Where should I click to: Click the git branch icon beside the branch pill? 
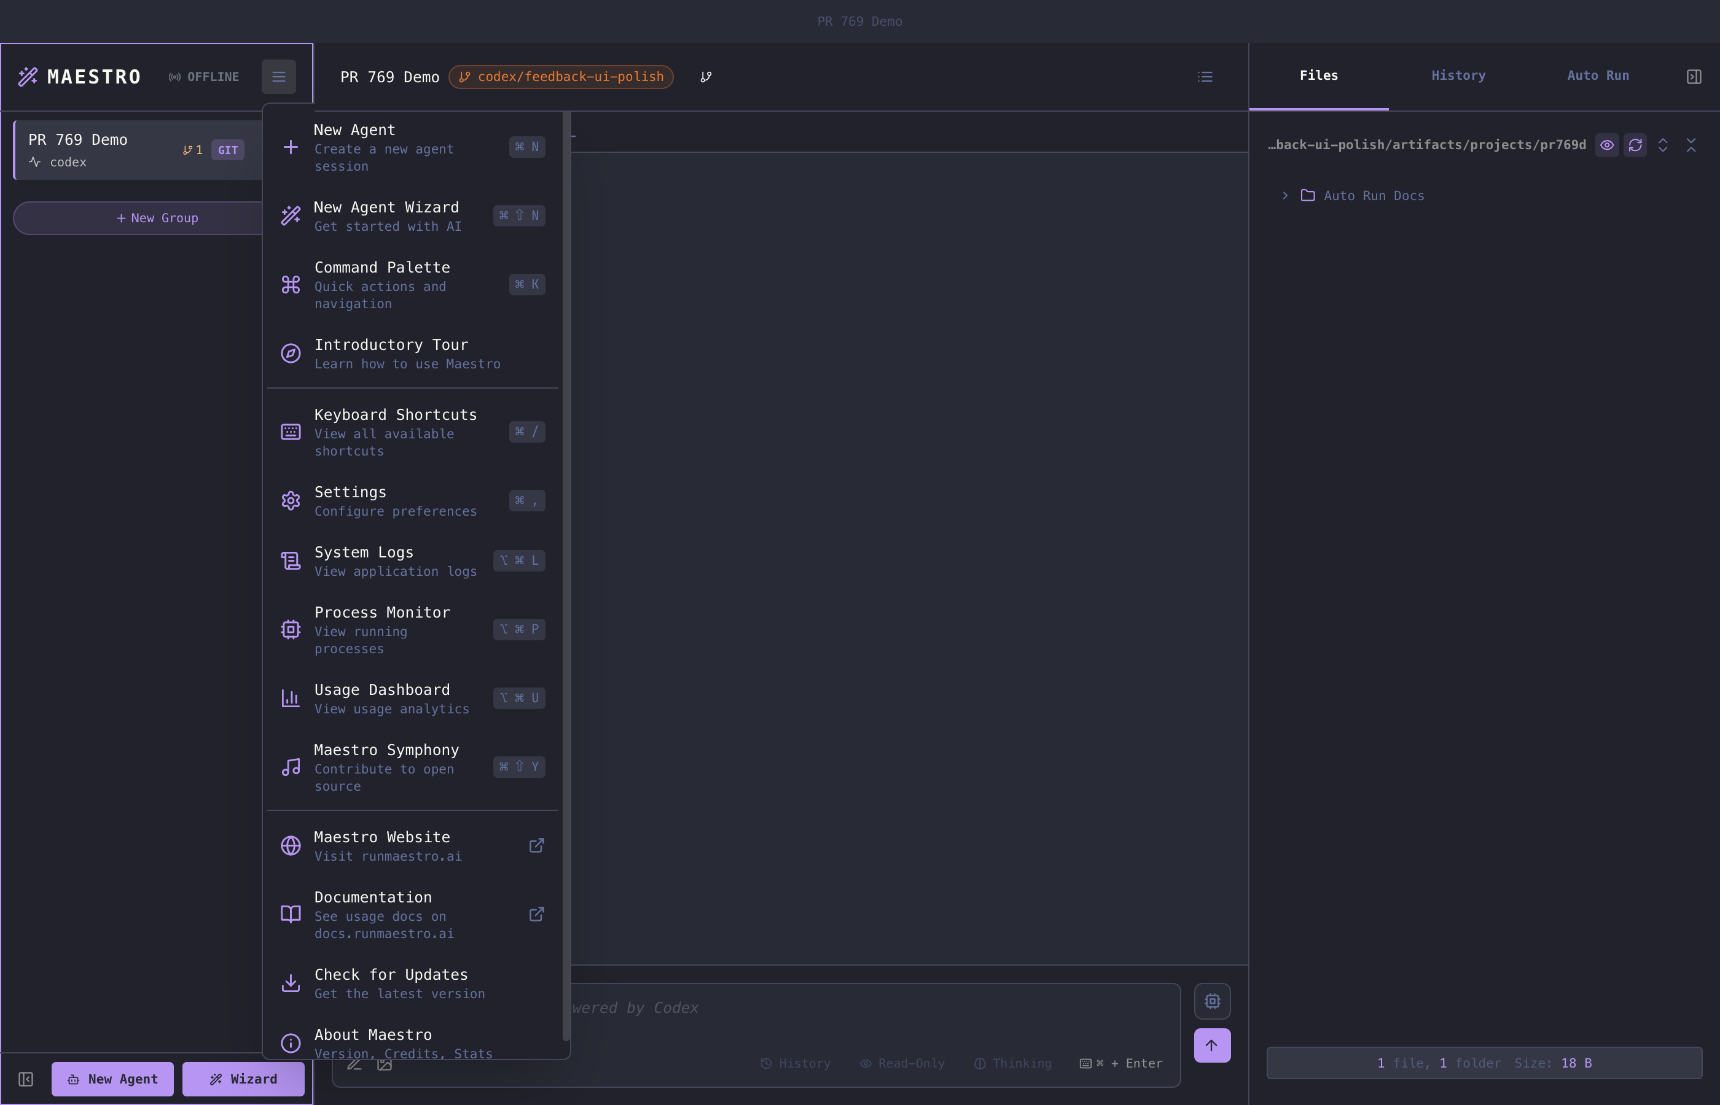coord(706,77)
